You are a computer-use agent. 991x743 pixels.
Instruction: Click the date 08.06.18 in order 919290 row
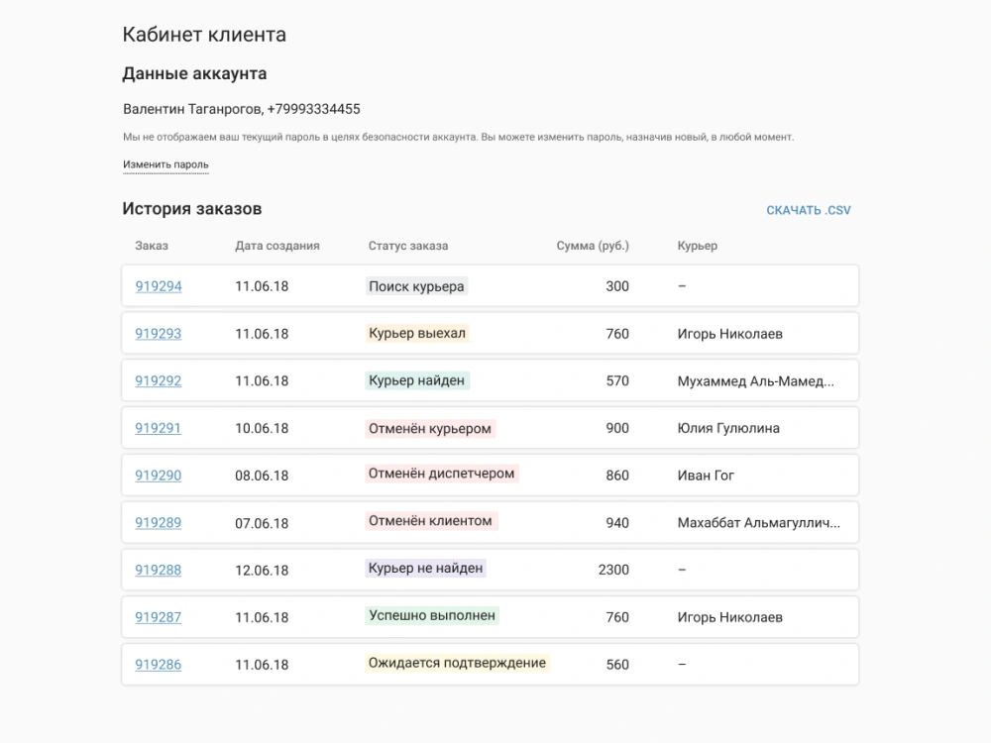[262, 476]
